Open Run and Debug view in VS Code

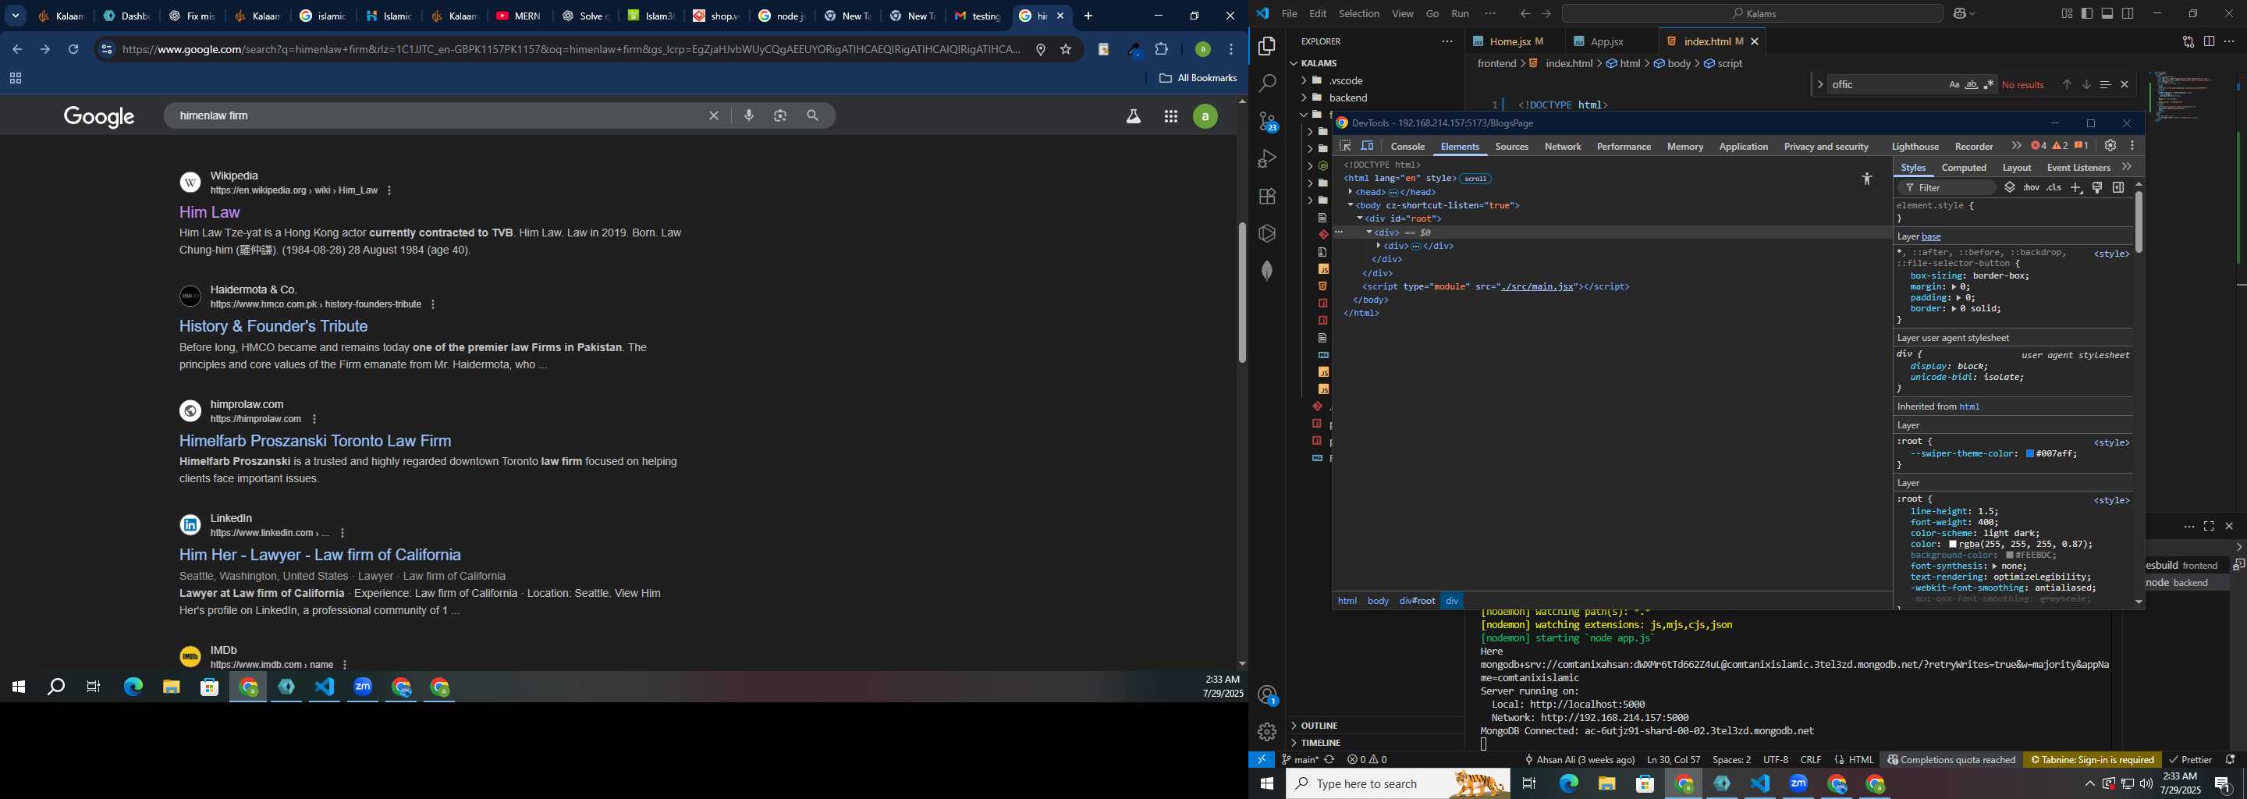[x=1267, y=158]
